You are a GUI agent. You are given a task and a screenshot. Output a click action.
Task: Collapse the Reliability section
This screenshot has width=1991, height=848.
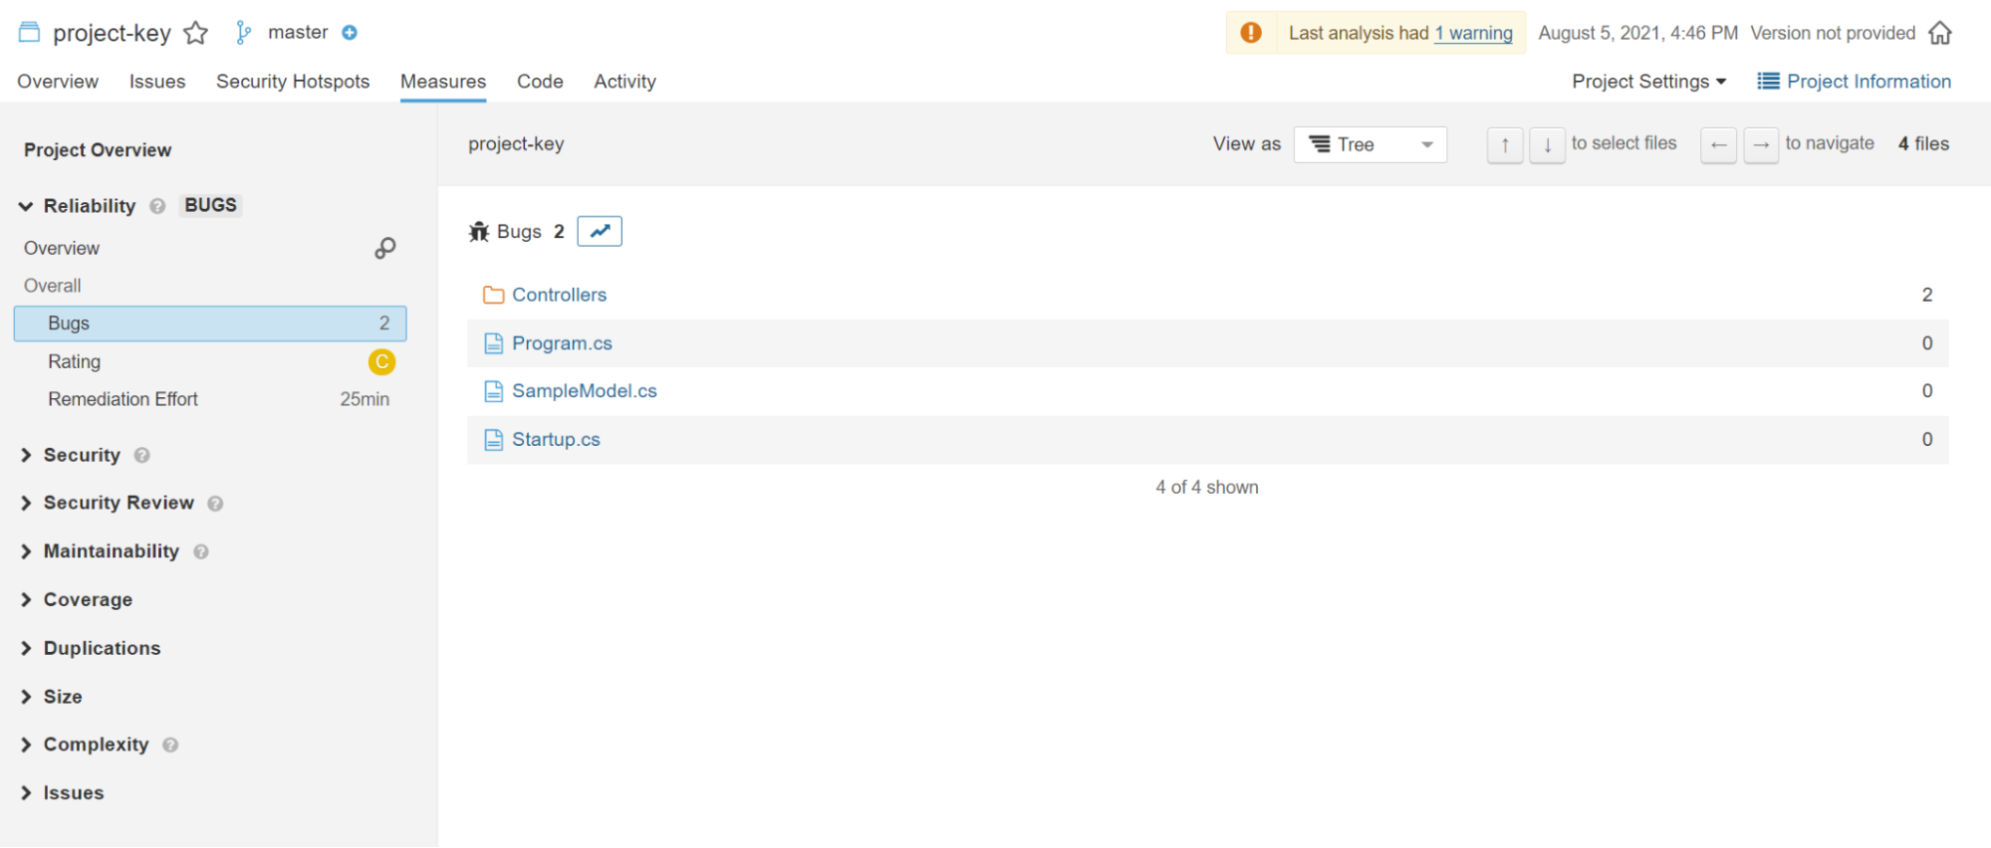tap(26, 206)
